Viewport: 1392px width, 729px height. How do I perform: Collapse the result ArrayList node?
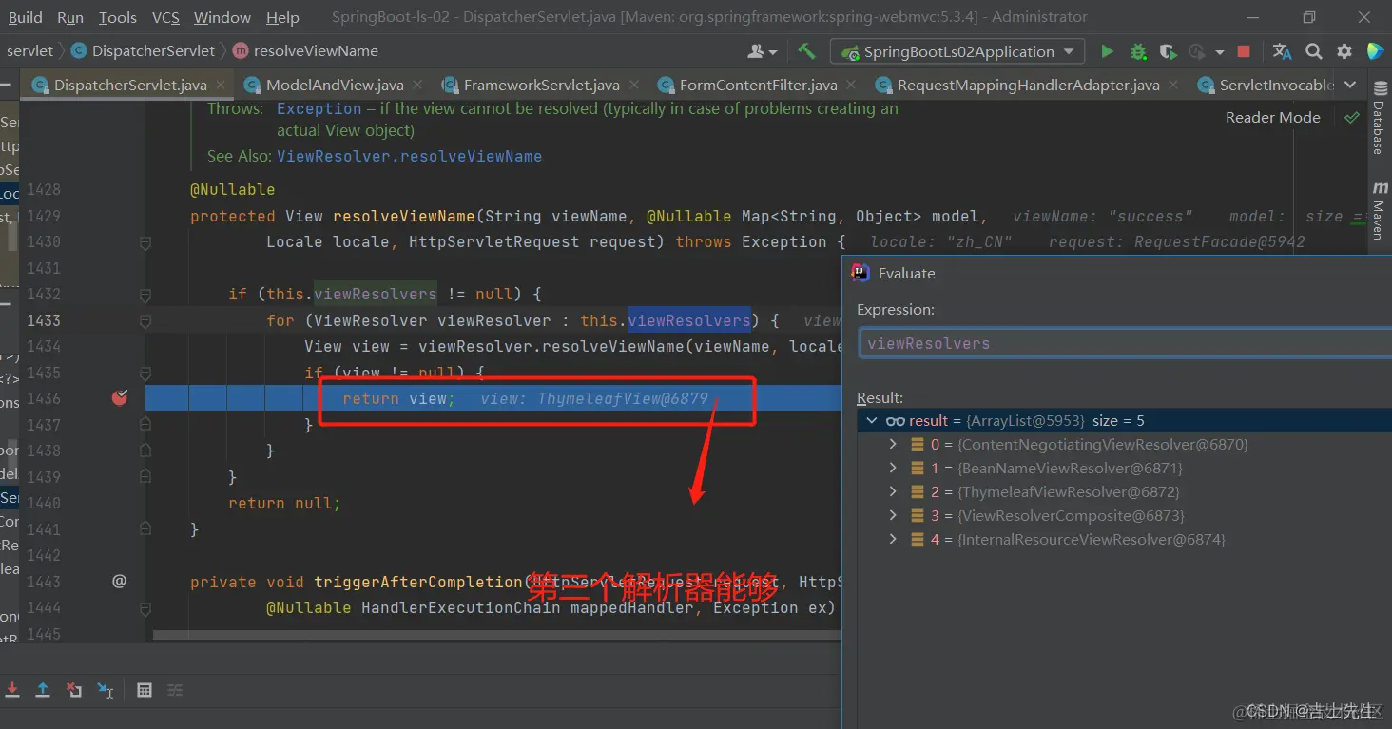[x=871, y=421]
